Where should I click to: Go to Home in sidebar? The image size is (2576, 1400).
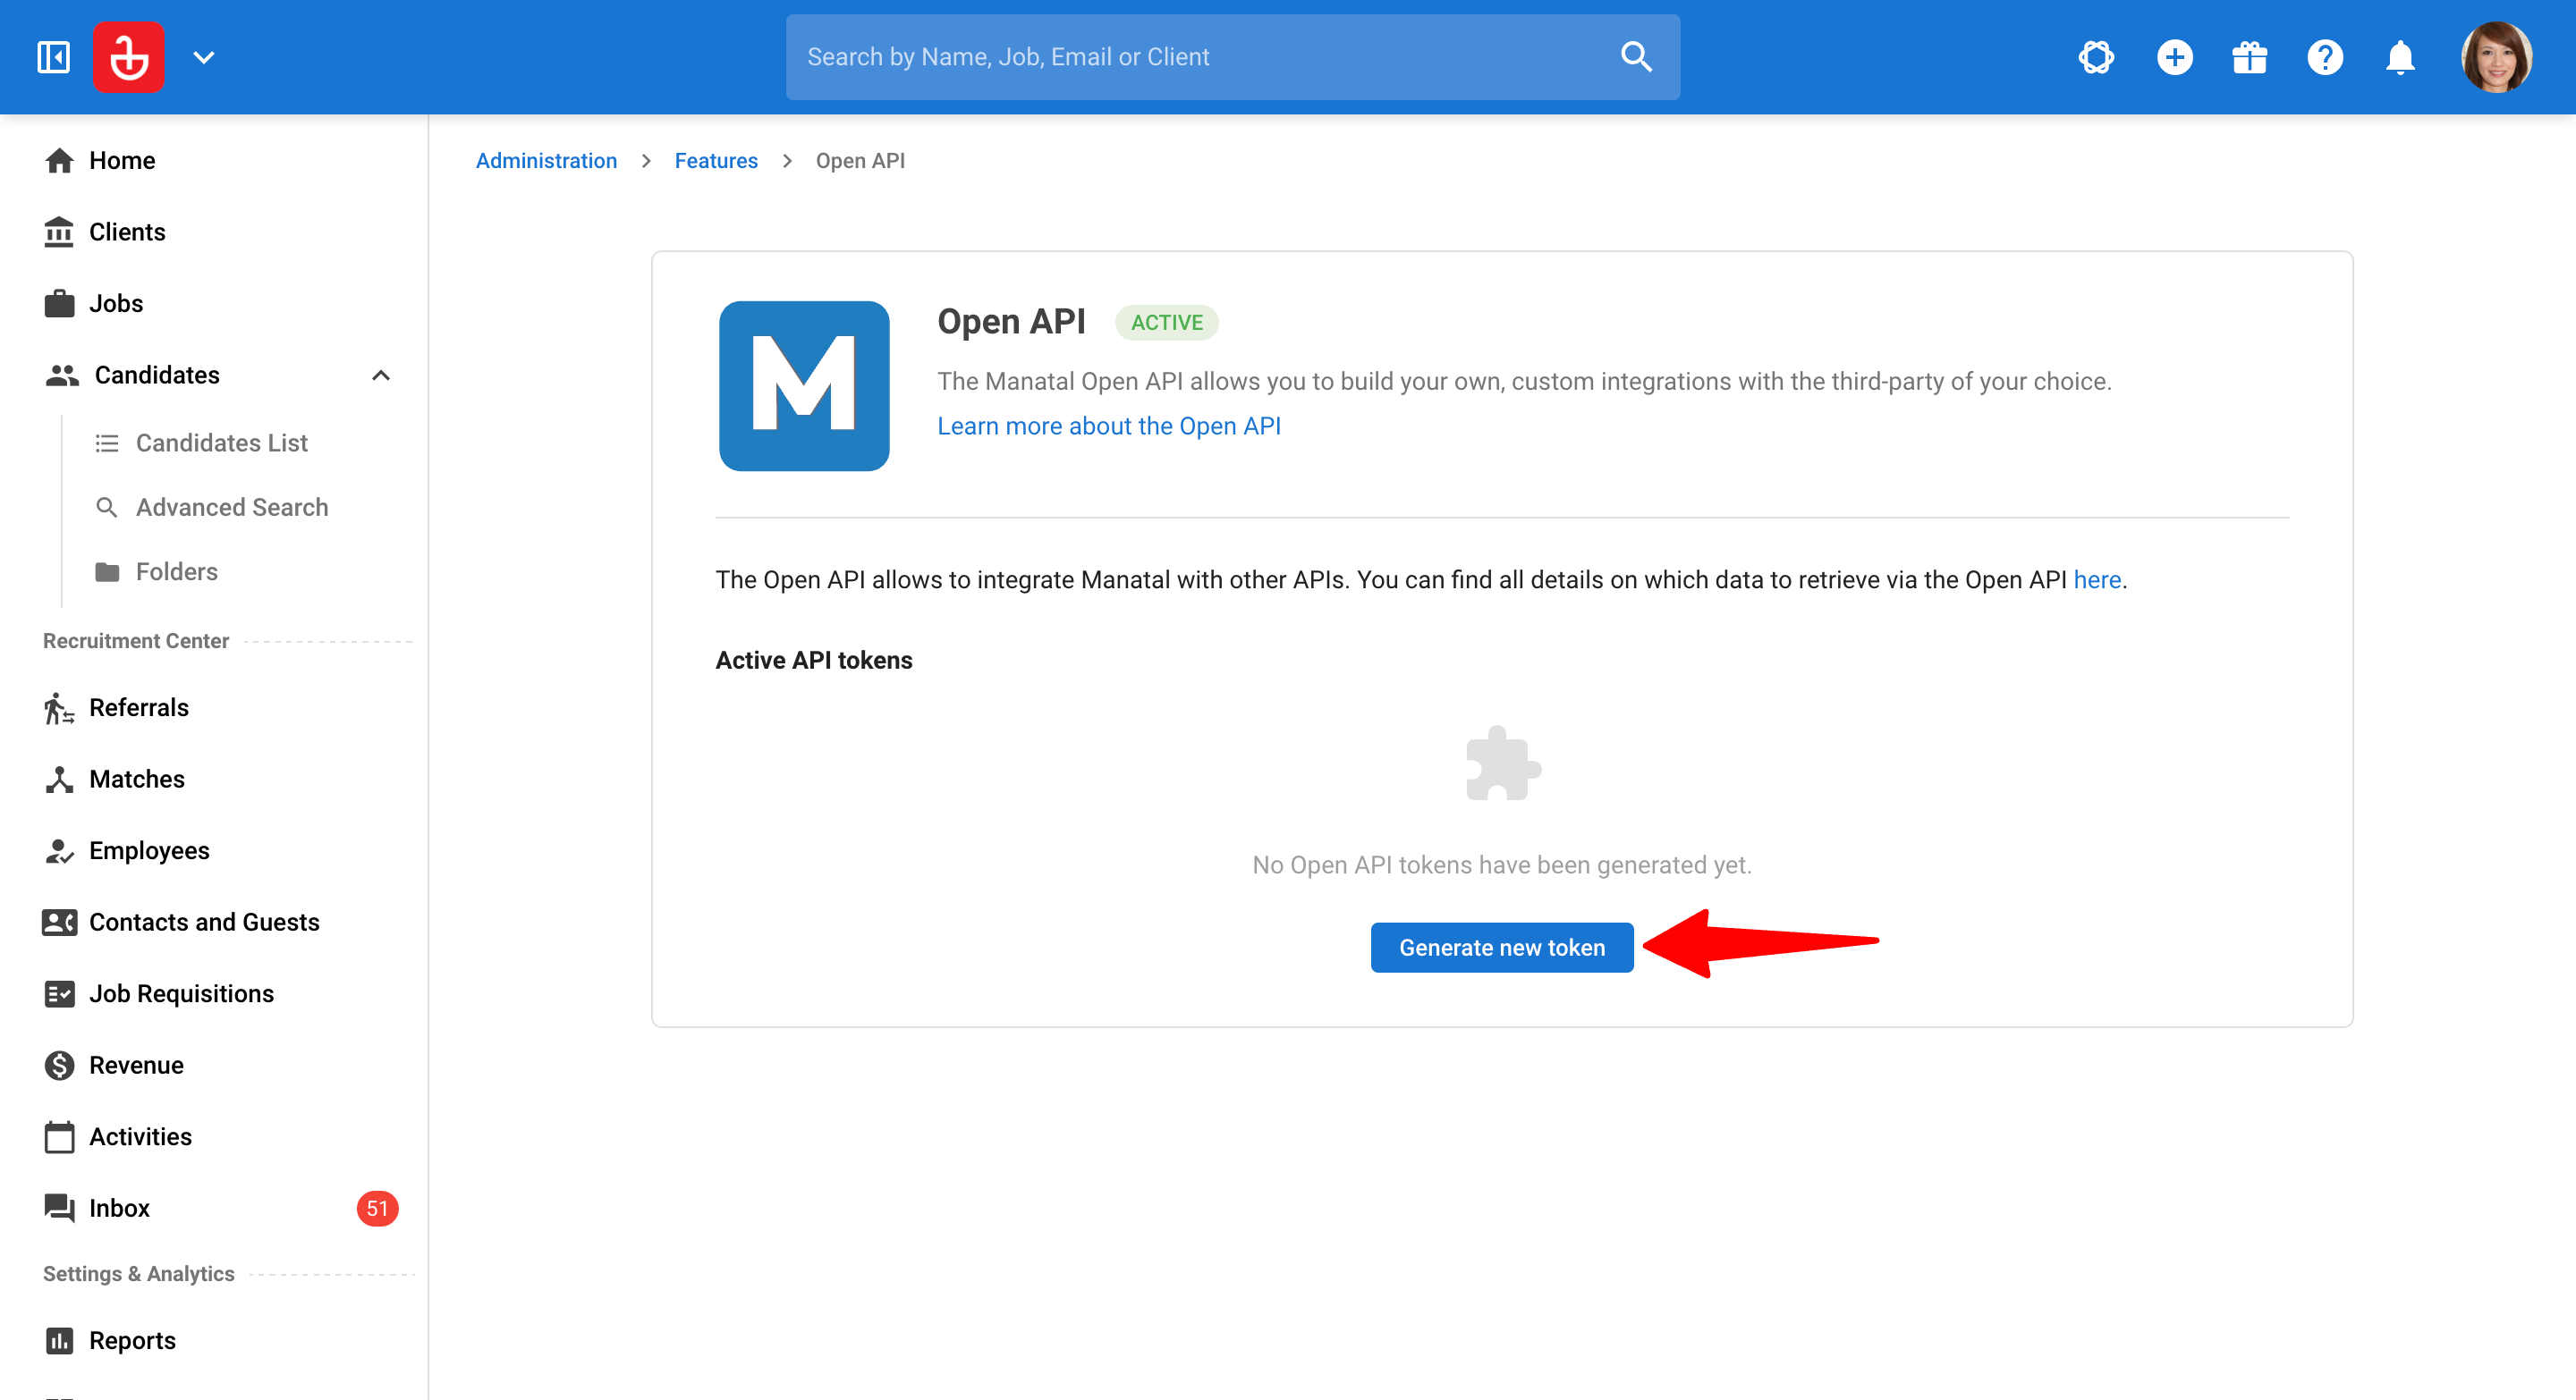[x=214, y=161]
